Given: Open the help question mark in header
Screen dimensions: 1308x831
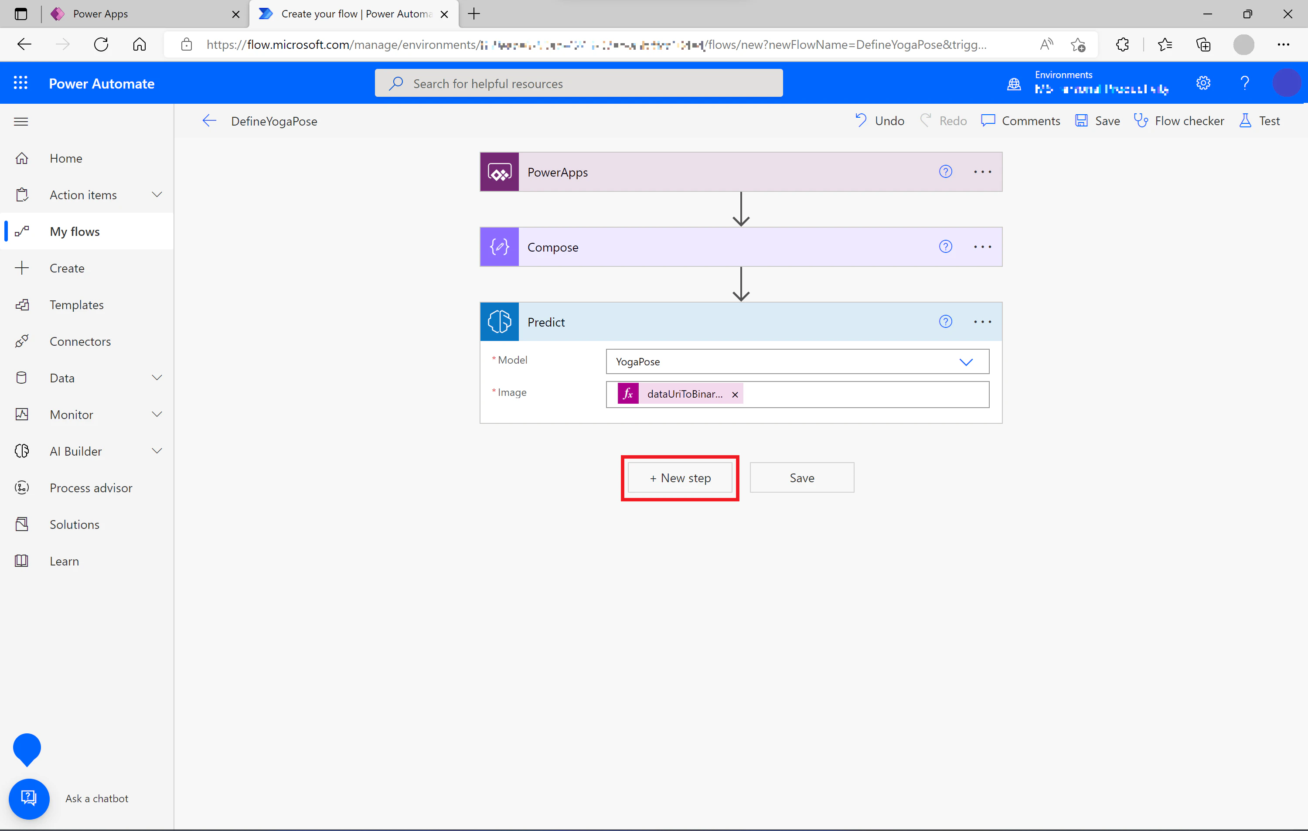Looking at the screenshot, I should point(1244,82).
